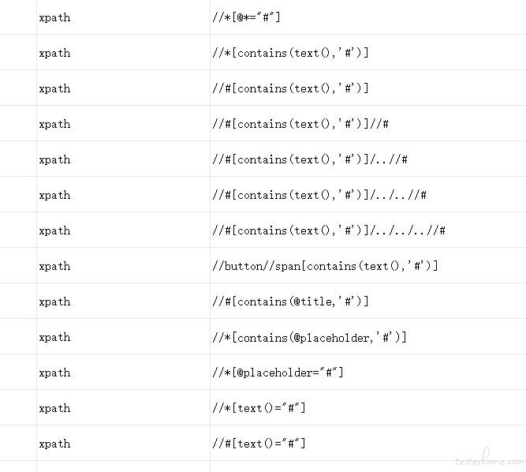Select xpath cell beside //#[text()="#"]
526x472 pixels.
point(124,443)
